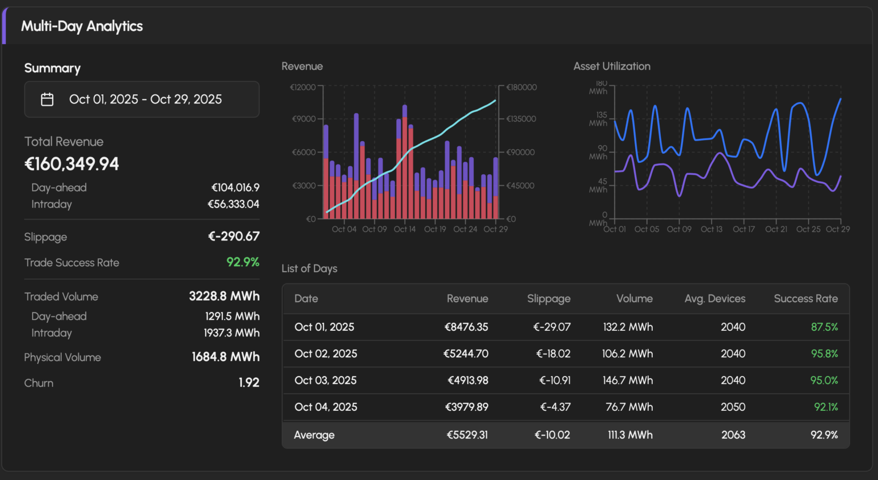This screenshot has width=878, height=480.
Task: Click the calendar icon in date picker
Action: [x=47, y=99]
